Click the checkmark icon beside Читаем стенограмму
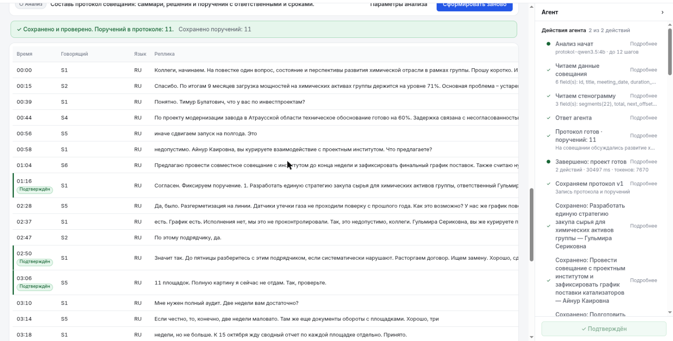Viewport: 673px width, 341px height. (548, 96)
